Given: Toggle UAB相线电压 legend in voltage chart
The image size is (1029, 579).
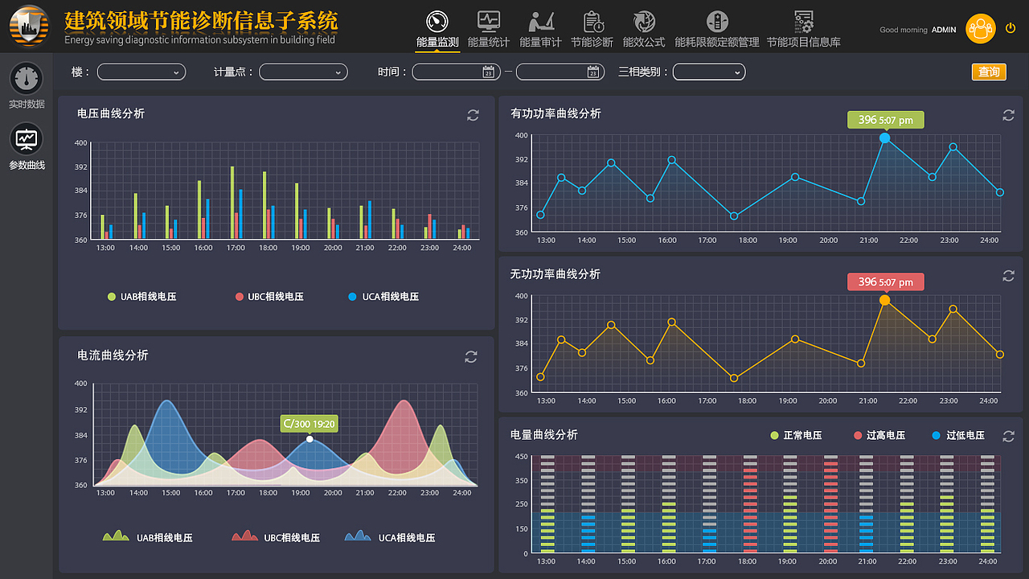Looking at the screenshot, I should tap(142, 297).
